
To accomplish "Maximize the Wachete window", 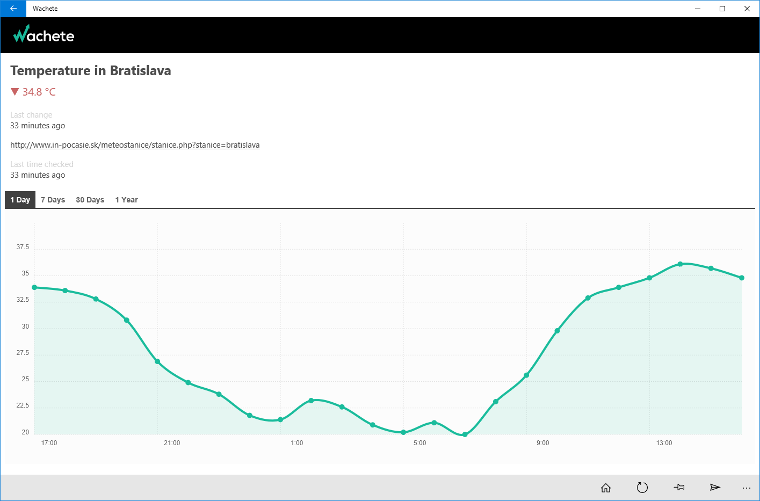I will click(x=722, y=9).
